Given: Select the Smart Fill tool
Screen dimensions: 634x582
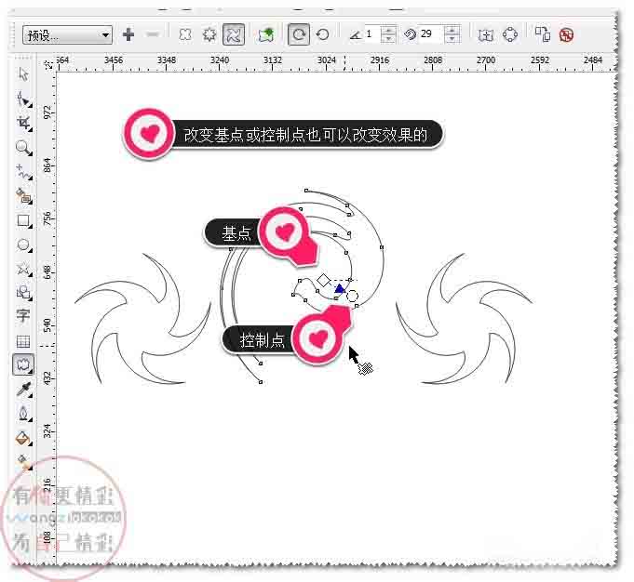Looking at the screenshot, I should pos(23,197).
